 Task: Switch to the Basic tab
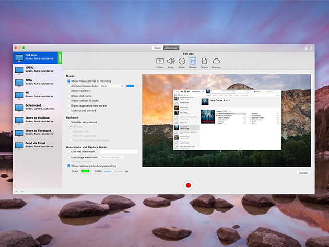(x=157, y=48)
